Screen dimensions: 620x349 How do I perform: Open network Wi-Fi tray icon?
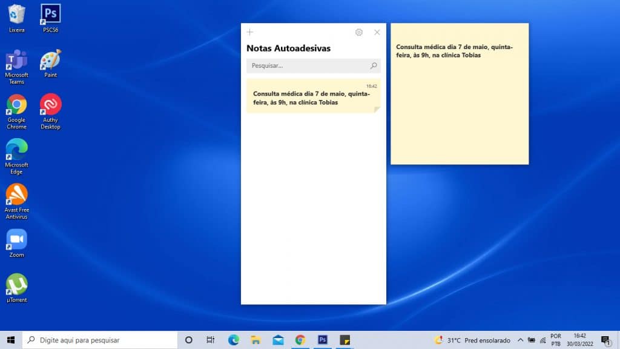coord(543,341)
